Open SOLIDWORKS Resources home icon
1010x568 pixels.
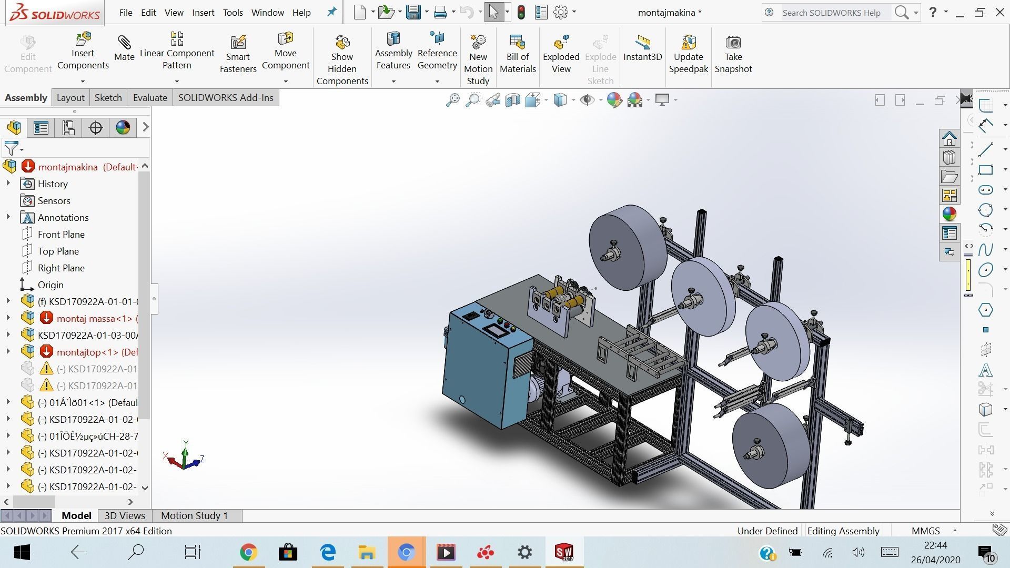coord(949,139)
